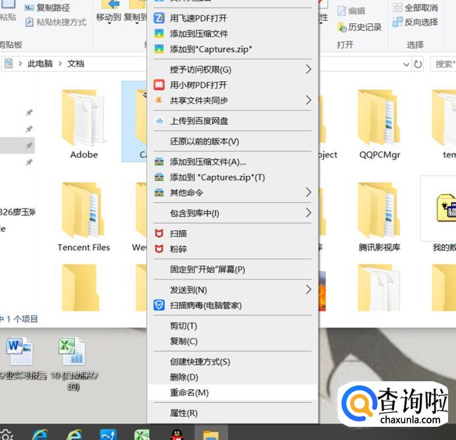Choose 还原以前的版本(V)
Image resolution: width=456 pixels, height=440 pixels.
(233, 141)
